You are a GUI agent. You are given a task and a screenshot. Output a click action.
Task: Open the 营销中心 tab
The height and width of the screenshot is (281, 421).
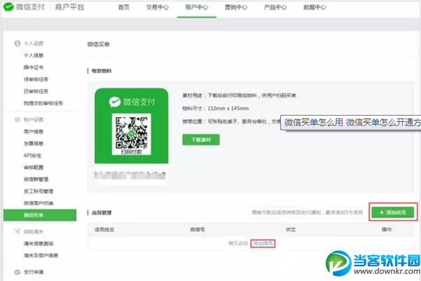tap(236, 8)
